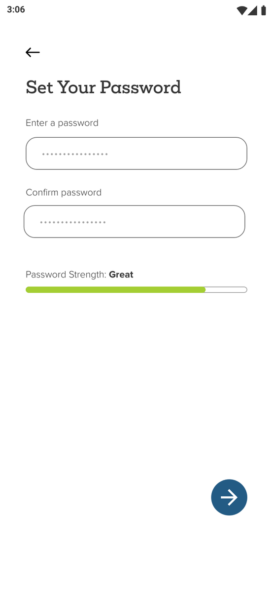Viewport: 273px width, 592px height.
Task: Tap the Wi-Fi status icon
Action: pyautogui.click(x=241, y=10)
